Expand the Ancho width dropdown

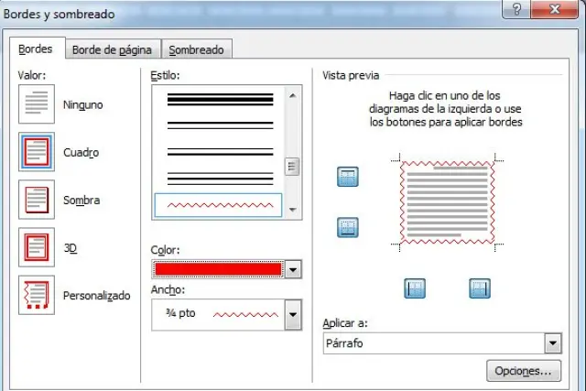click(293, 315)
